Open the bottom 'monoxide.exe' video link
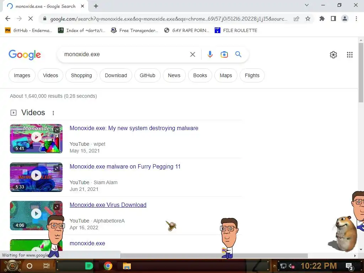 (87, 243)
